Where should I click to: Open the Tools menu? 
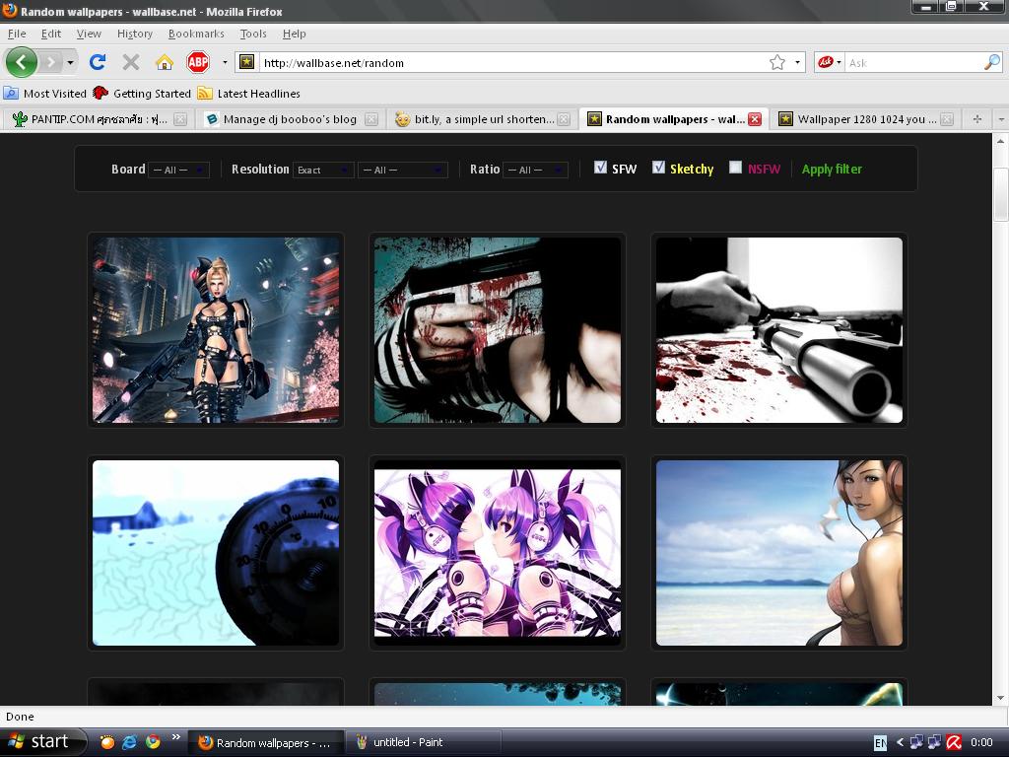click(253, 34)
